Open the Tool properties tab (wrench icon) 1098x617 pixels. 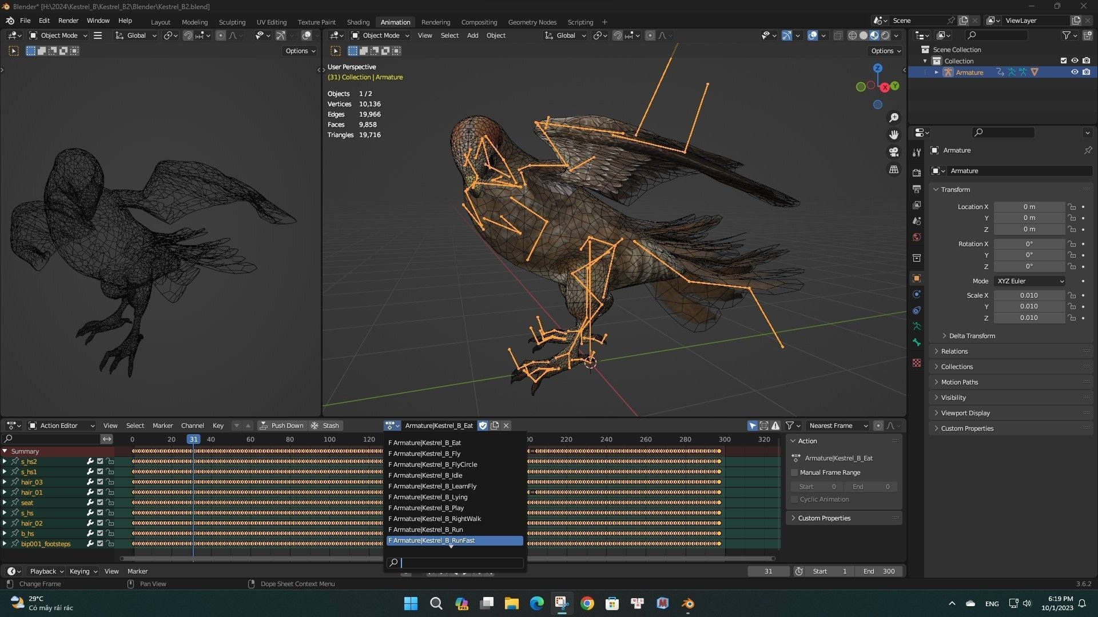click(x=917, y=153)
